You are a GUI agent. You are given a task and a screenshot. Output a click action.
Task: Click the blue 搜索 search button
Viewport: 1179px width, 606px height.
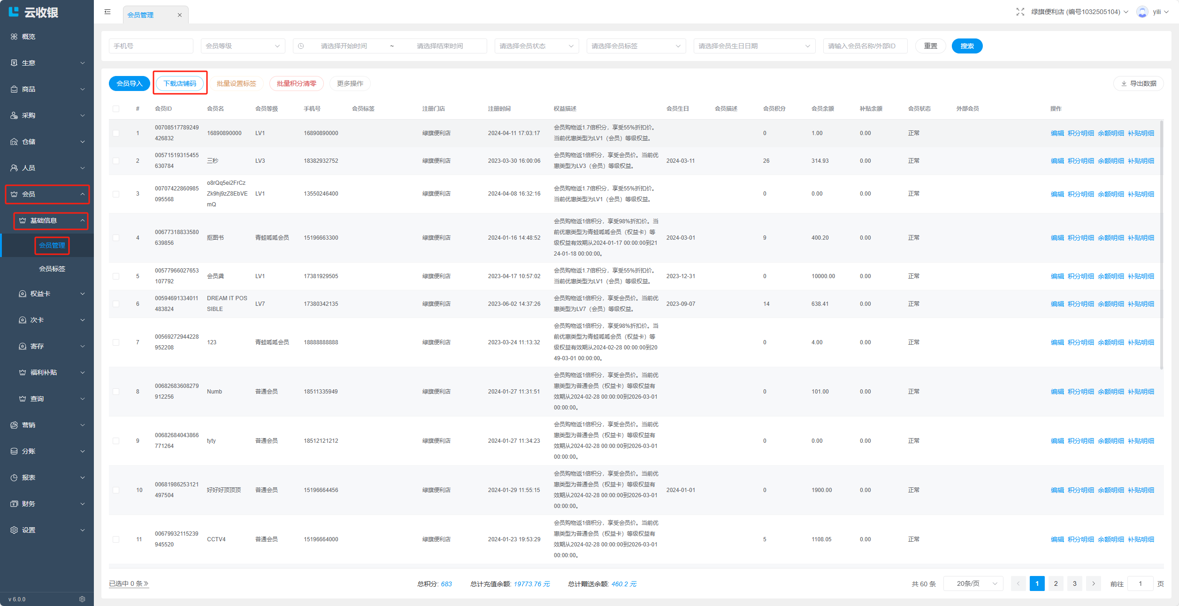[967, 46]
